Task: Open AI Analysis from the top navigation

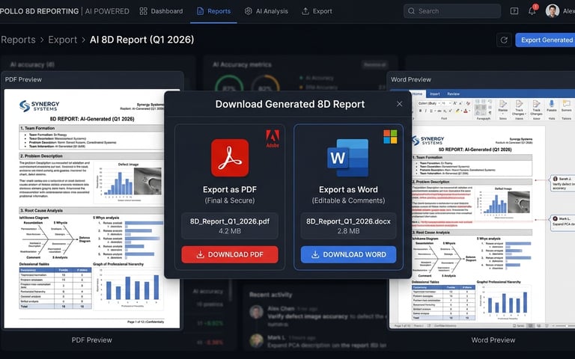Action: [x=267, y=11]
